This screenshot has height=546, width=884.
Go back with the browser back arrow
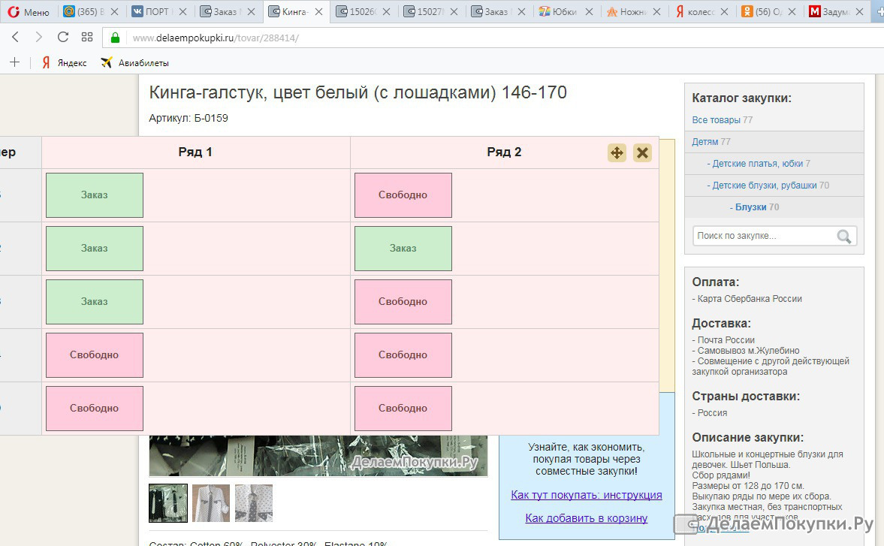(x=15, y=38)
